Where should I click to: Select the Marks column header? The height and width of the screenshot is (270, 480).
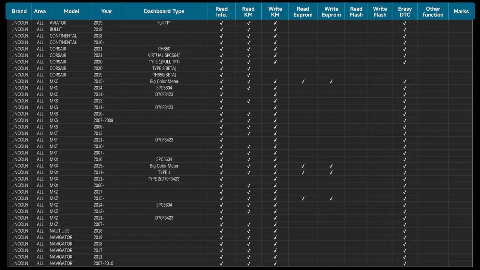[x=461, y=11]
